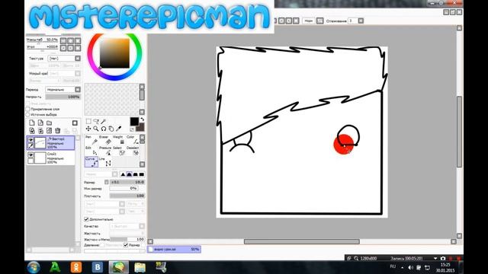
Task: Select the Вектор1 layer
Action: [51, 143]
